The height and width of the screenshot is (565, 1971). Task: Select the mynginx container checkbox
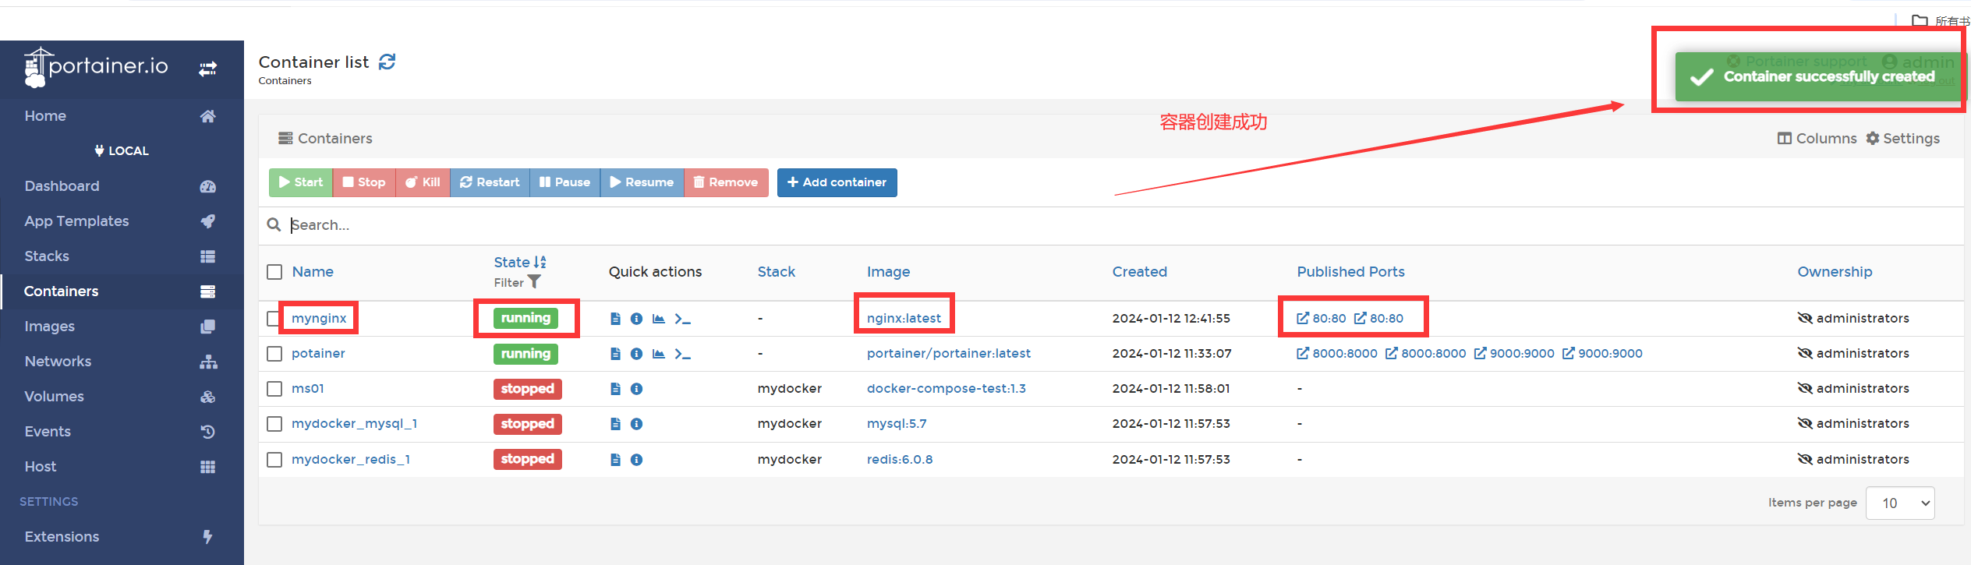point(273,319)
